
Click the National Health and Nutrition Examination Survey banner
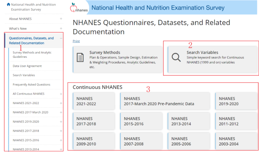click(x=158, y=8)
